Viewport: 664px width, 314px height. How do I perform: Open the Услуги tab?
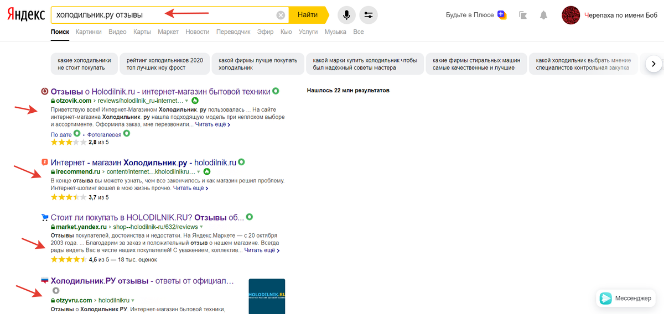click(x=308, y=32)
